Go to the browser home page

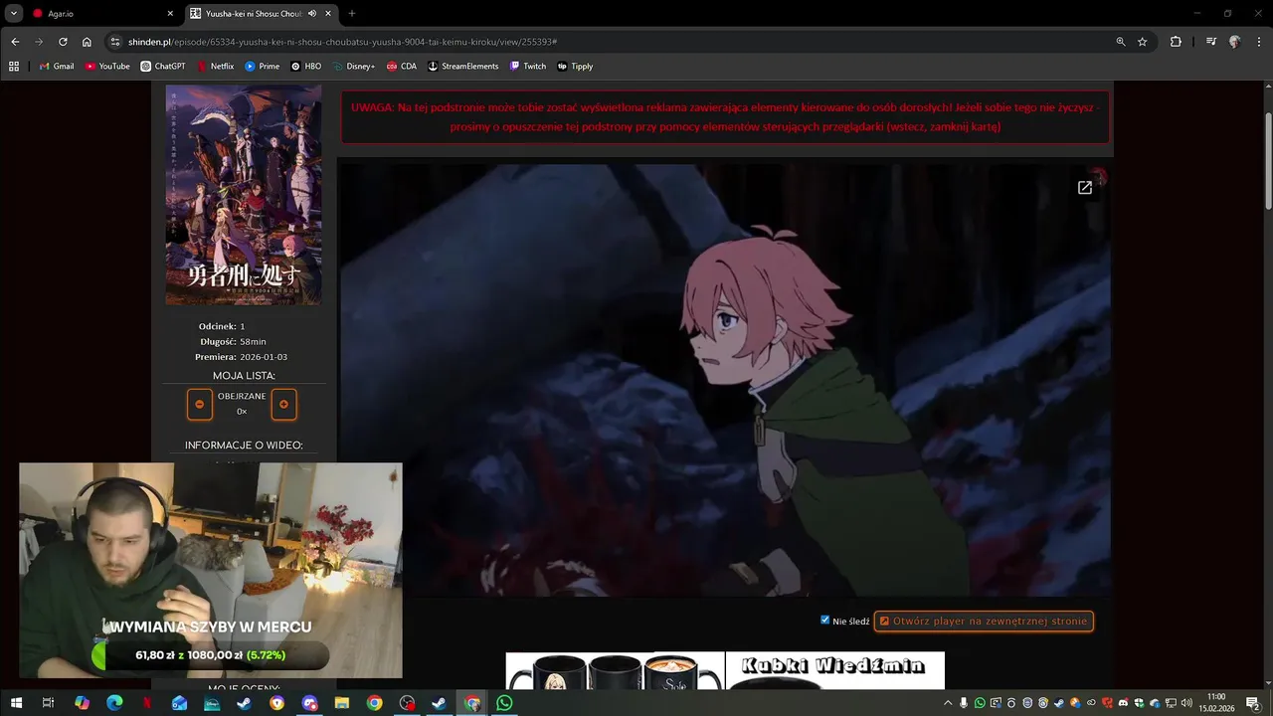(87, 42)
